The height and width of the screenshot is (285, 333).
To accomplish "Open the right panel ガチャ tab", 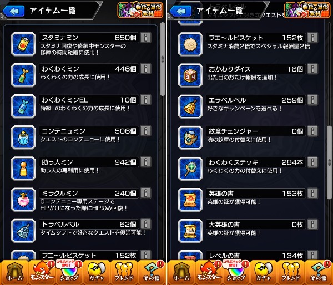I will 263,272.
